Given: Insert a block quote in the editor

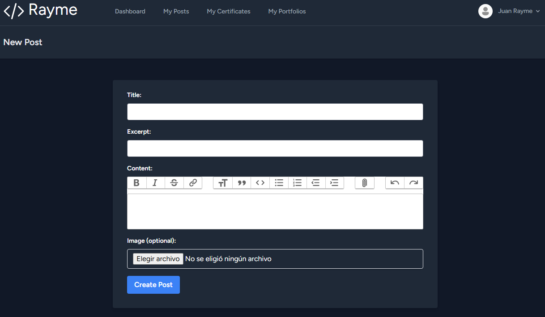Looking at the screenshot, I should click(x=242, y=183).
